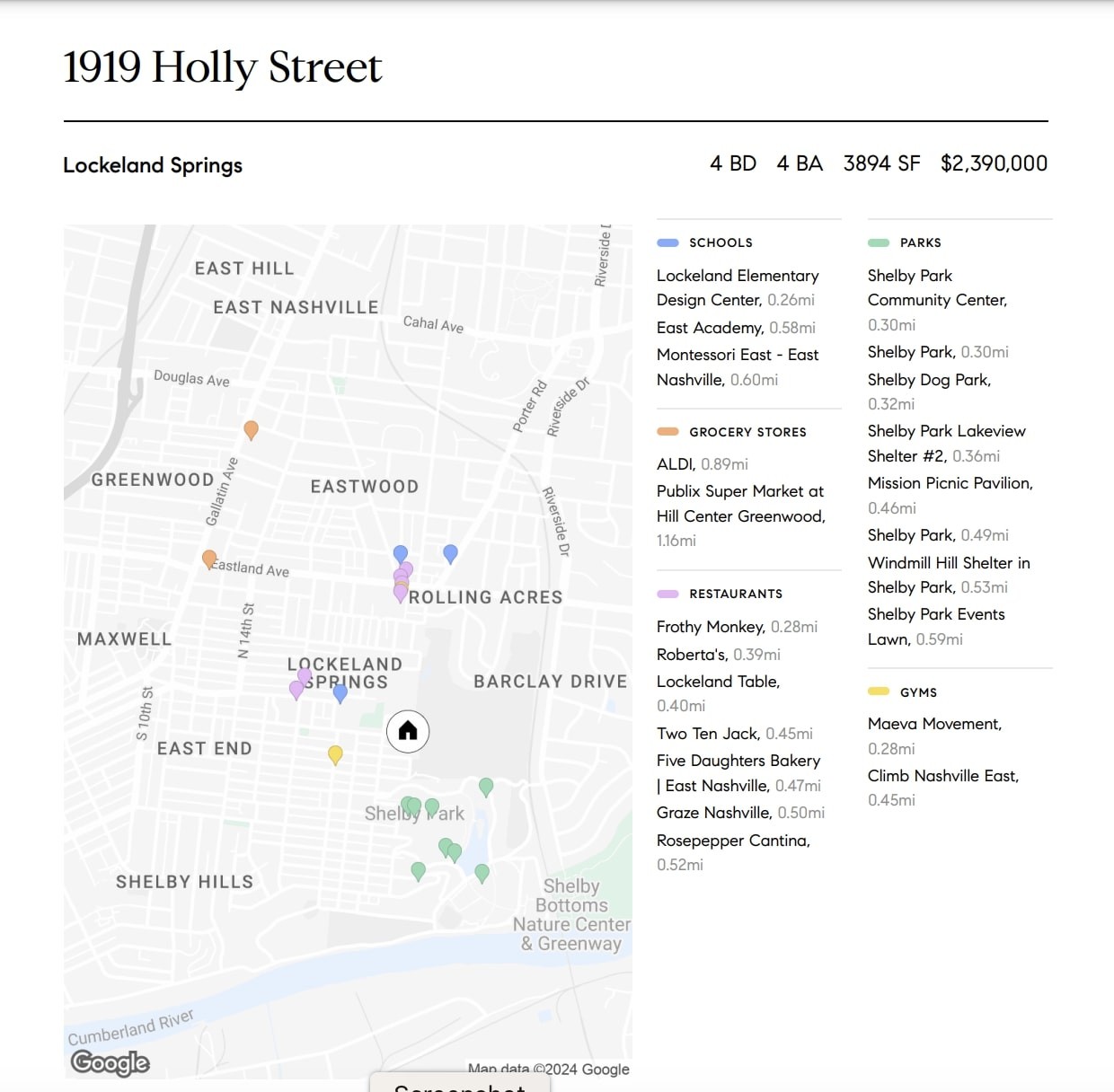The image size is (1114, 1092).
Task: Select the Restaurants purple legend swatch
Action: tap(668, 594)
